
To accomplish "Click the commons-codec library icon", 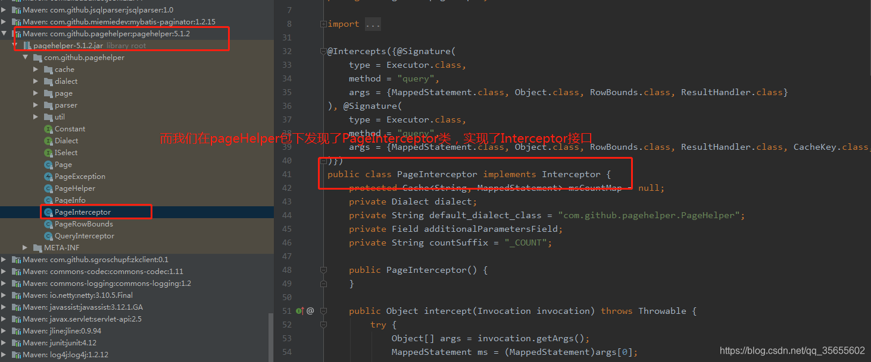I will click(x=17, y=272).
